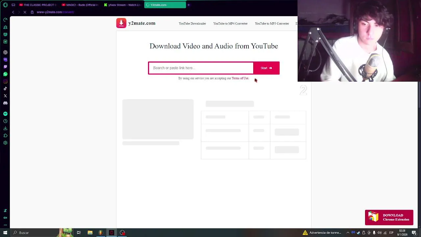Open YouTube Downloader nav link

(192, 24)
